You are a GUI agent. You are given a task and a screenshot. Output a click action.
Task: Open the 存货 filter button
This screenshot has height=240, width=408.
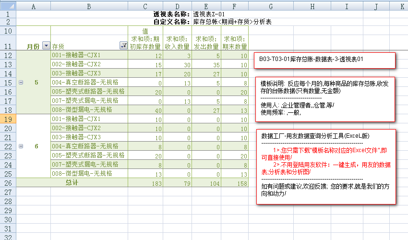(123, 46)
